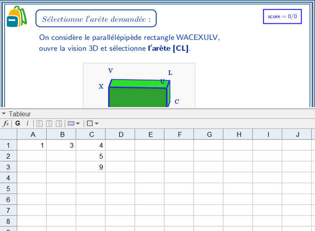The width and height of the screenshot is (315, 231).
Task: Select column F header
Action: 179,134
